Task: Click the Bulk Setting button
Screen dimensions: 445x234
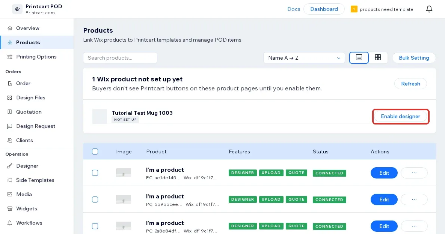Action: (414, 58)
